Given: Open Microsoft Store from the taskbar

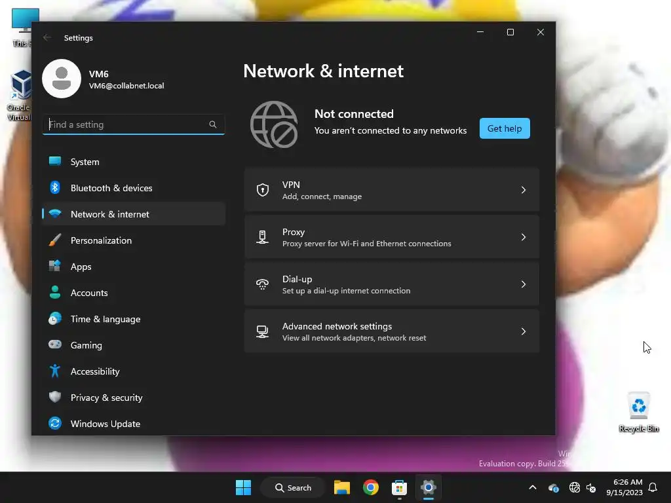Looking at the screenshot, I should (399, 487).
